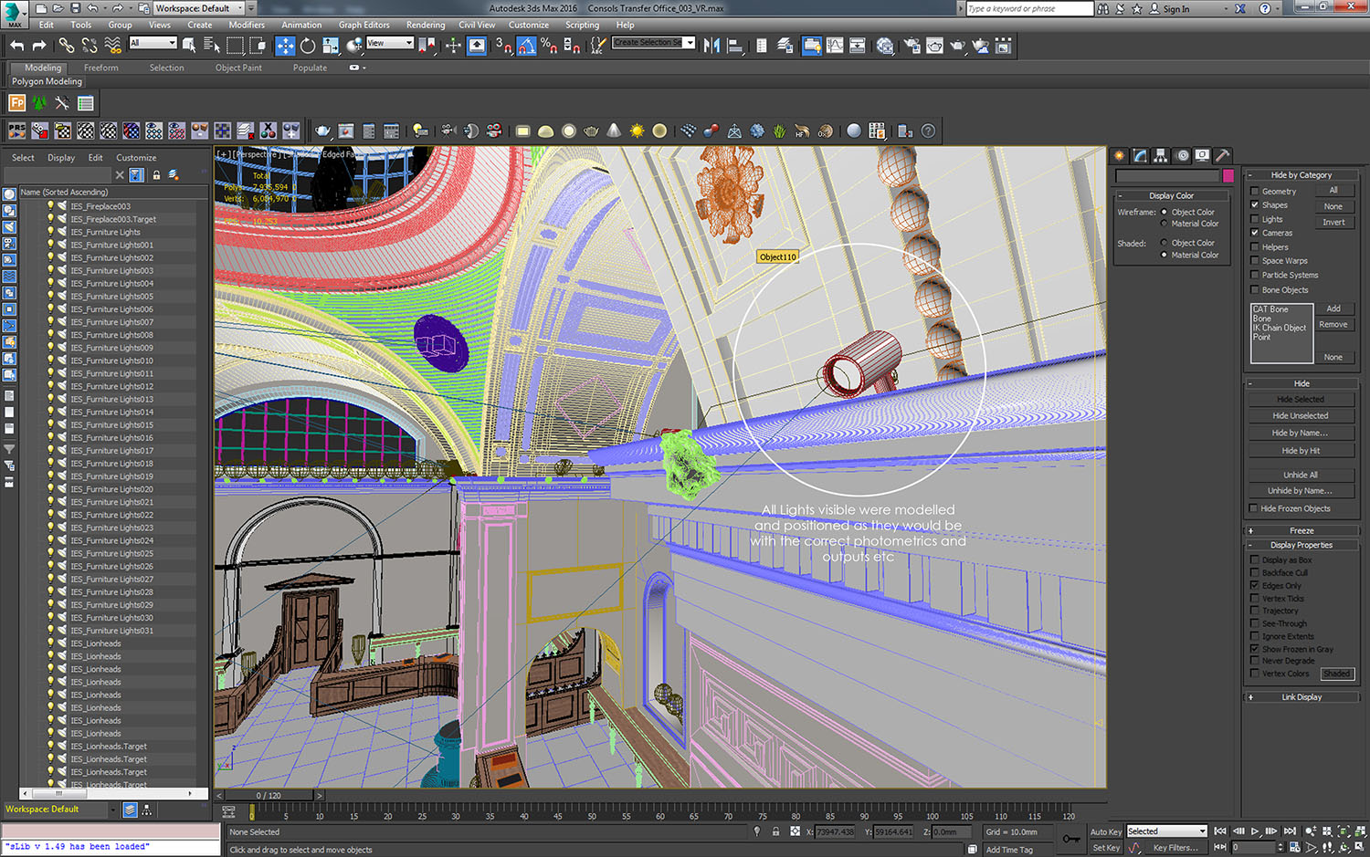Select the Select and Move tool
The width and height of the screenshot is (1370, 857).
pos(285,46)
